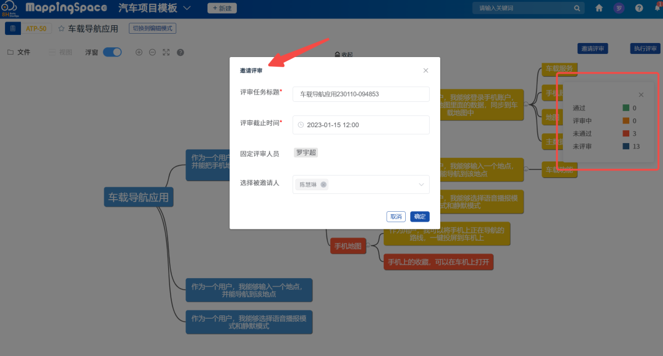Toggle the 浮窗 switch
This screenshot has width=663, height=356.
click(112, 52)
